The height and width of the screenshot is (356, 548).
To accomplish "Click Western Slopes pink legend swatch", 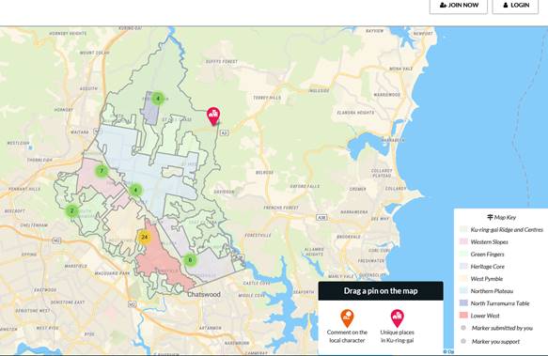I will coord(463,241).
